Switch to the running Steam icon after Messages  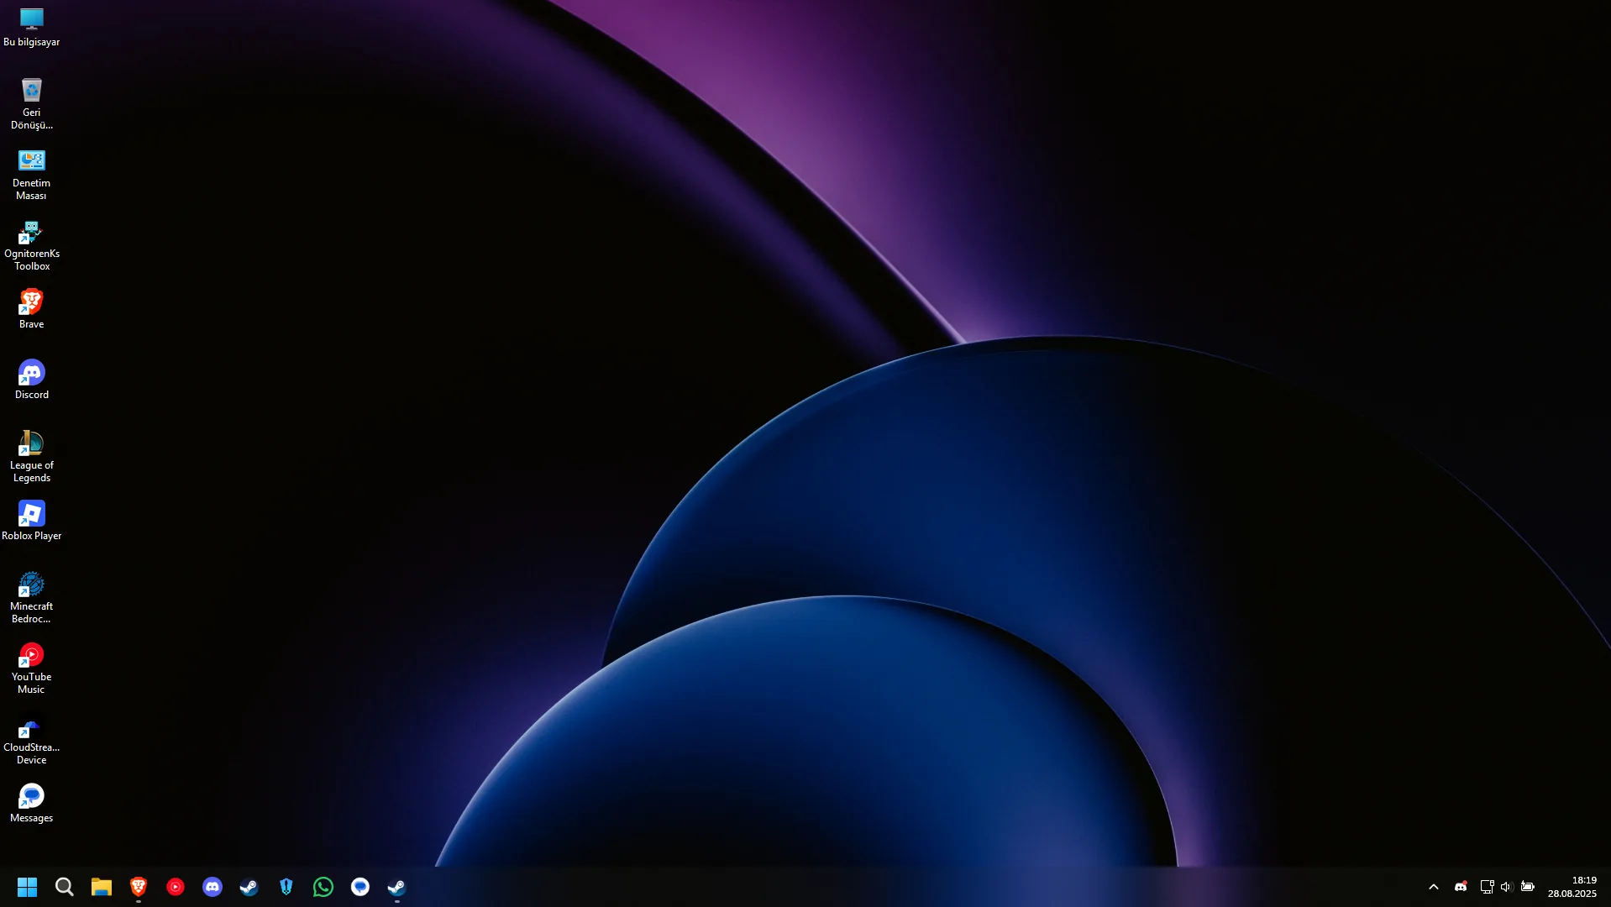(x=397, y=887)
